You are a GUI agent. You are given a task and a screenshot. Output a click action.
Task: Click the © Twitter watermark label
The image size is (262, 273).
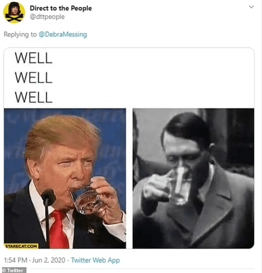13,270
